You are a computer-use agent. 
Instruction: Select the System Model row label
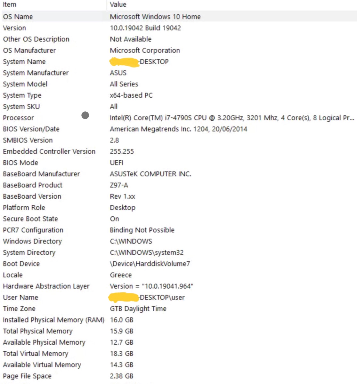click(25, 84)
